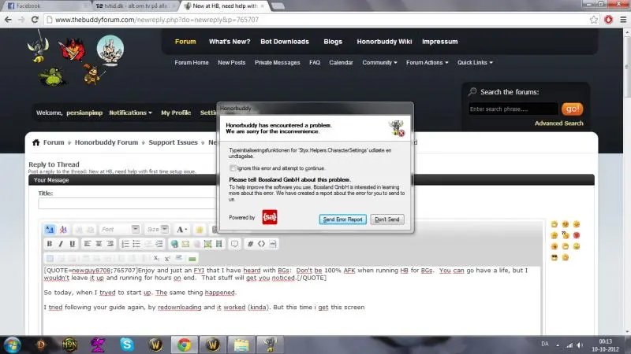Viewport: 631px width, 354px height.
Task: Open the Forum tab
Action: pos(185,42)
